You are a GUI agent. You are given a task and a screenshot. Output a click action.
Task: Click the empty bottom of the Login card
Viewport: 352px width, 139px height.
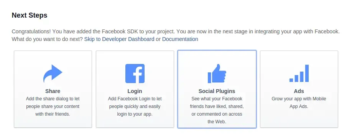(135, 122)
